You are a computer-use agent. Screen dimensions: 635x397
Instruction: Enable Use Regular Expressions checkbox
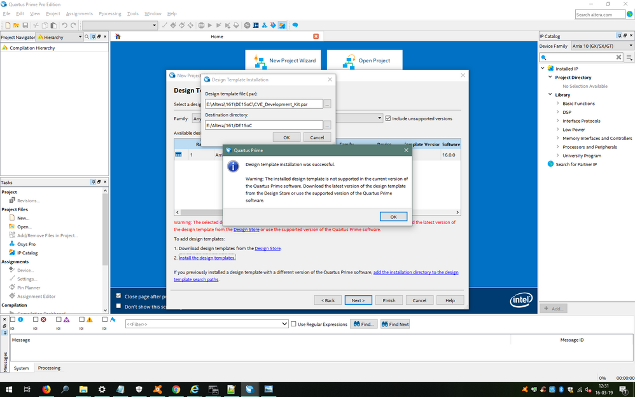click(x=293, y=324)
